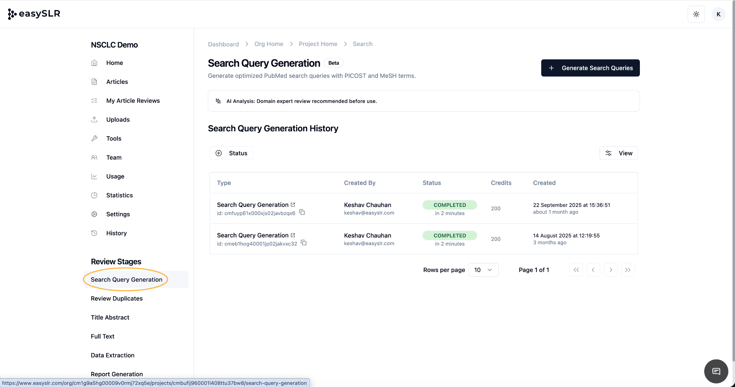Expand the Rows per page dropdown
The height and width of the screenshot is (387, 735).
tap(483, 270)
